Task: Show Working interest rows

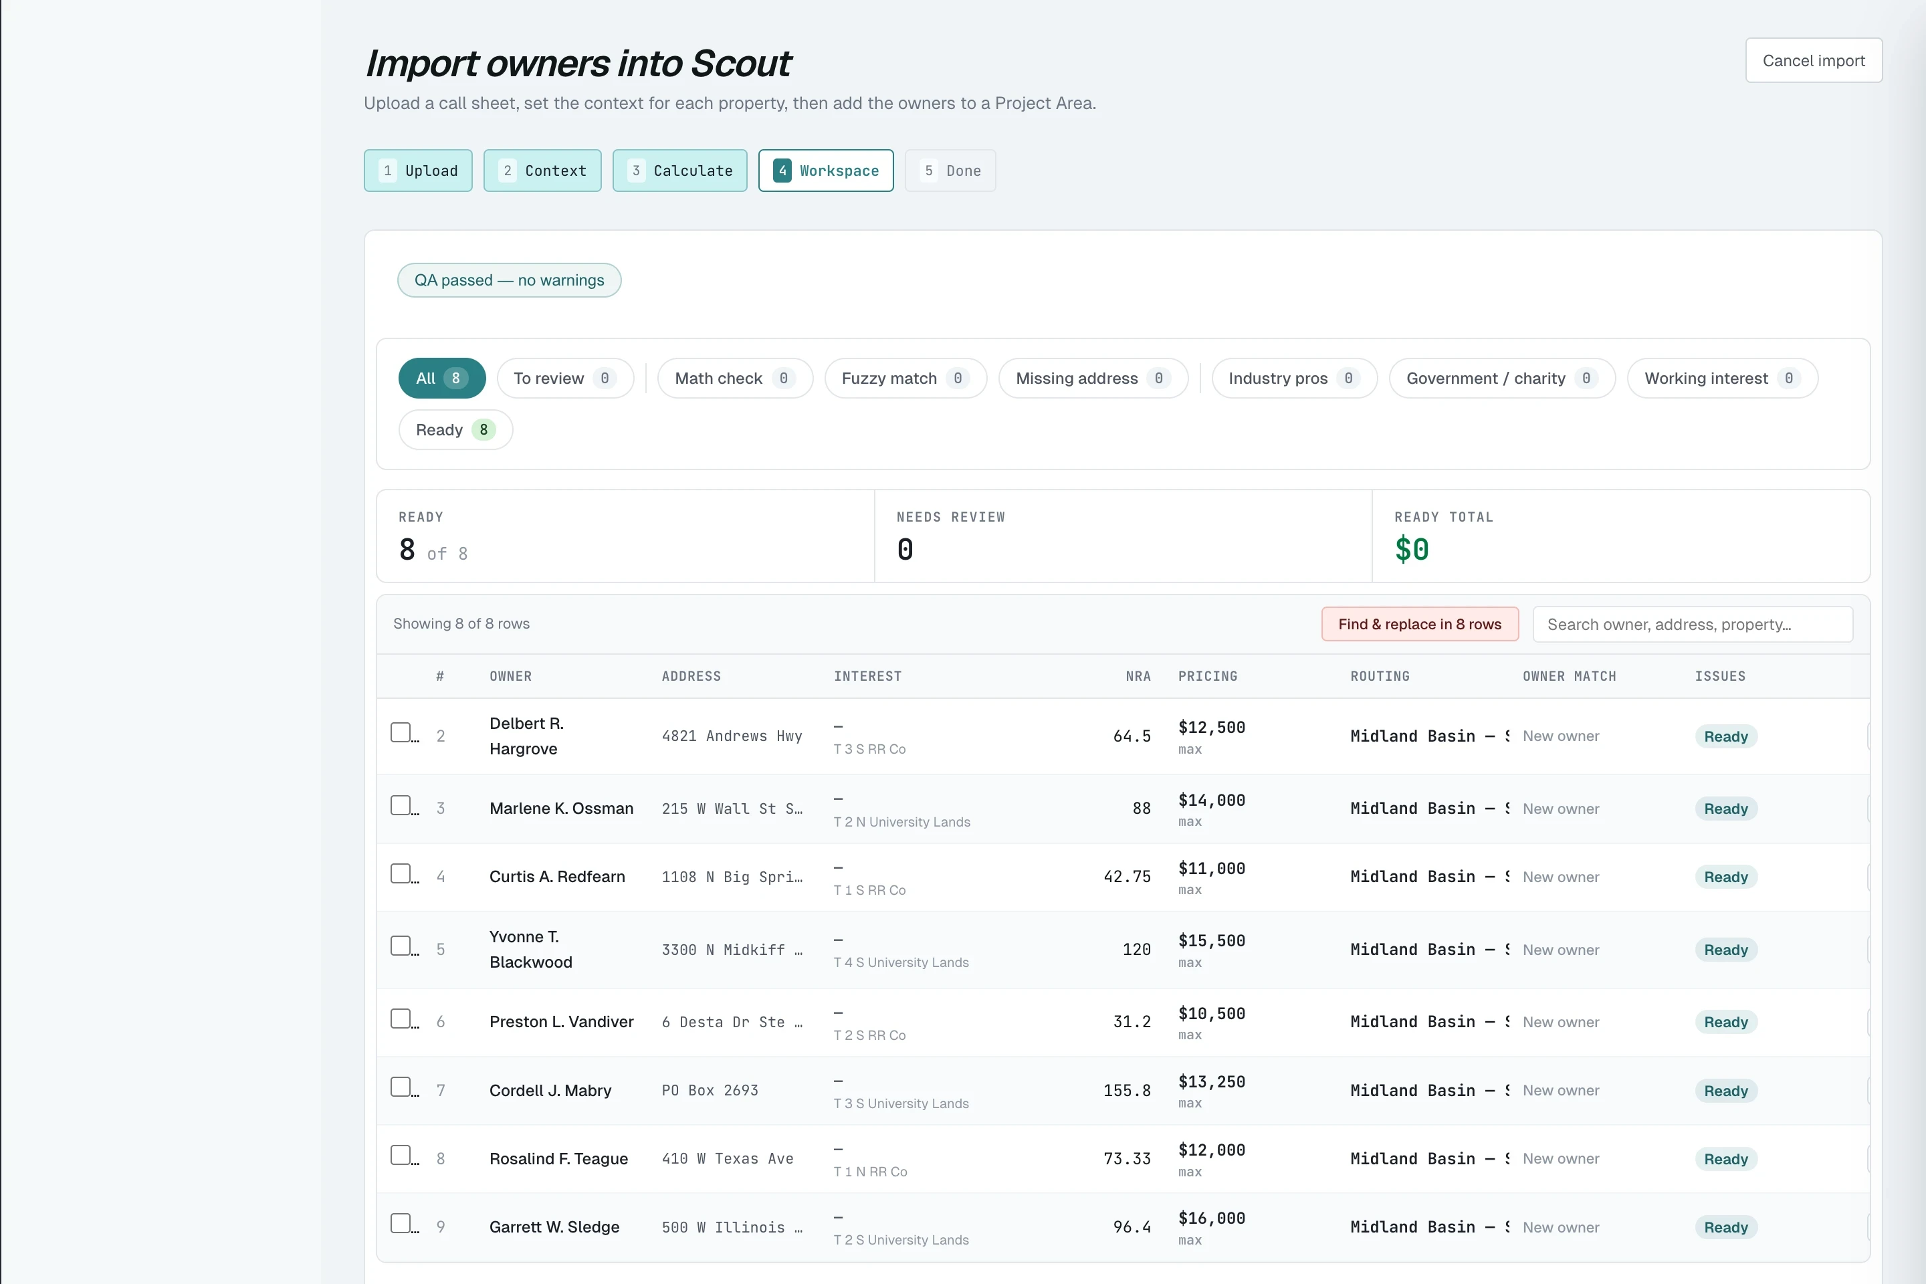Action: (1722, 379)
